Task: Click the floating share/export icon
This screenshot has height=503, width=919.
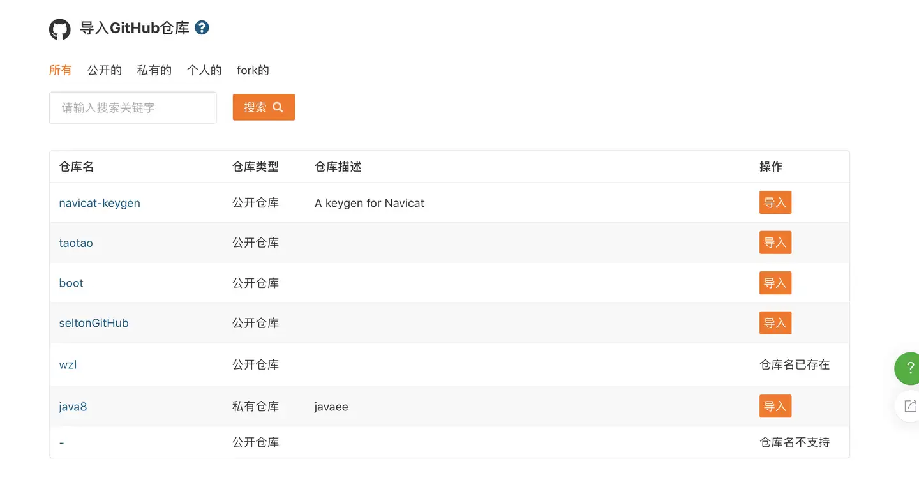Action: (x=909, y=406)
